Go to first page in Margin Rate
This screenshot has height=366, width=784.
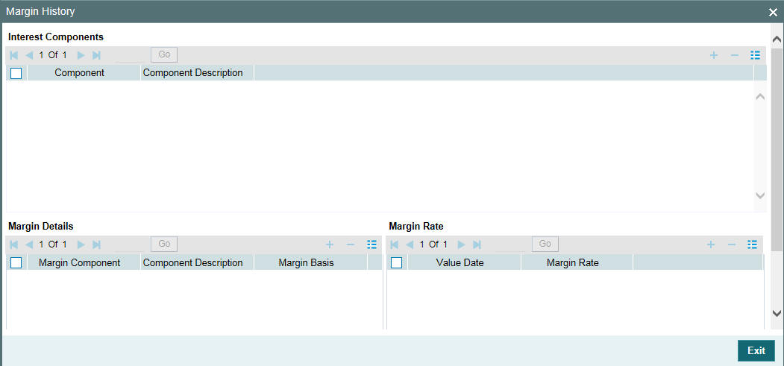point(395,244)
